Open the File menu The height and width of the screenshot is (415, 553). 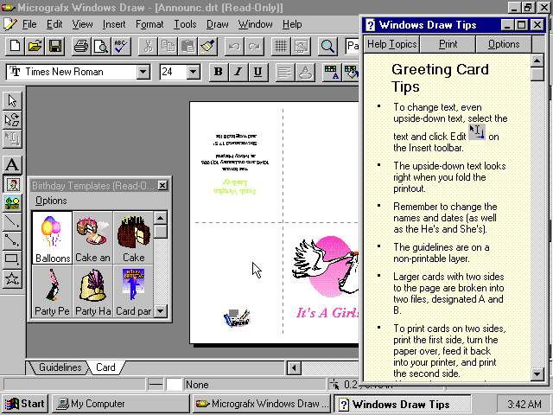point(29,24)
